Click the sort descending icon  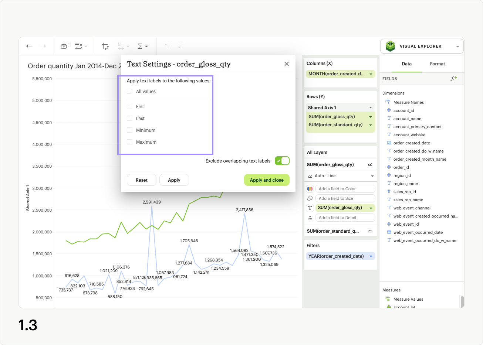pos(181,46)
